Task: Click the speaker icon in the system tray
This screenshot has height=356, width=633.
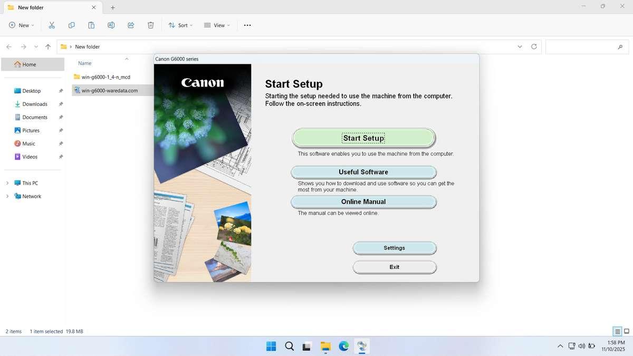Action: (x=581, y=346)
